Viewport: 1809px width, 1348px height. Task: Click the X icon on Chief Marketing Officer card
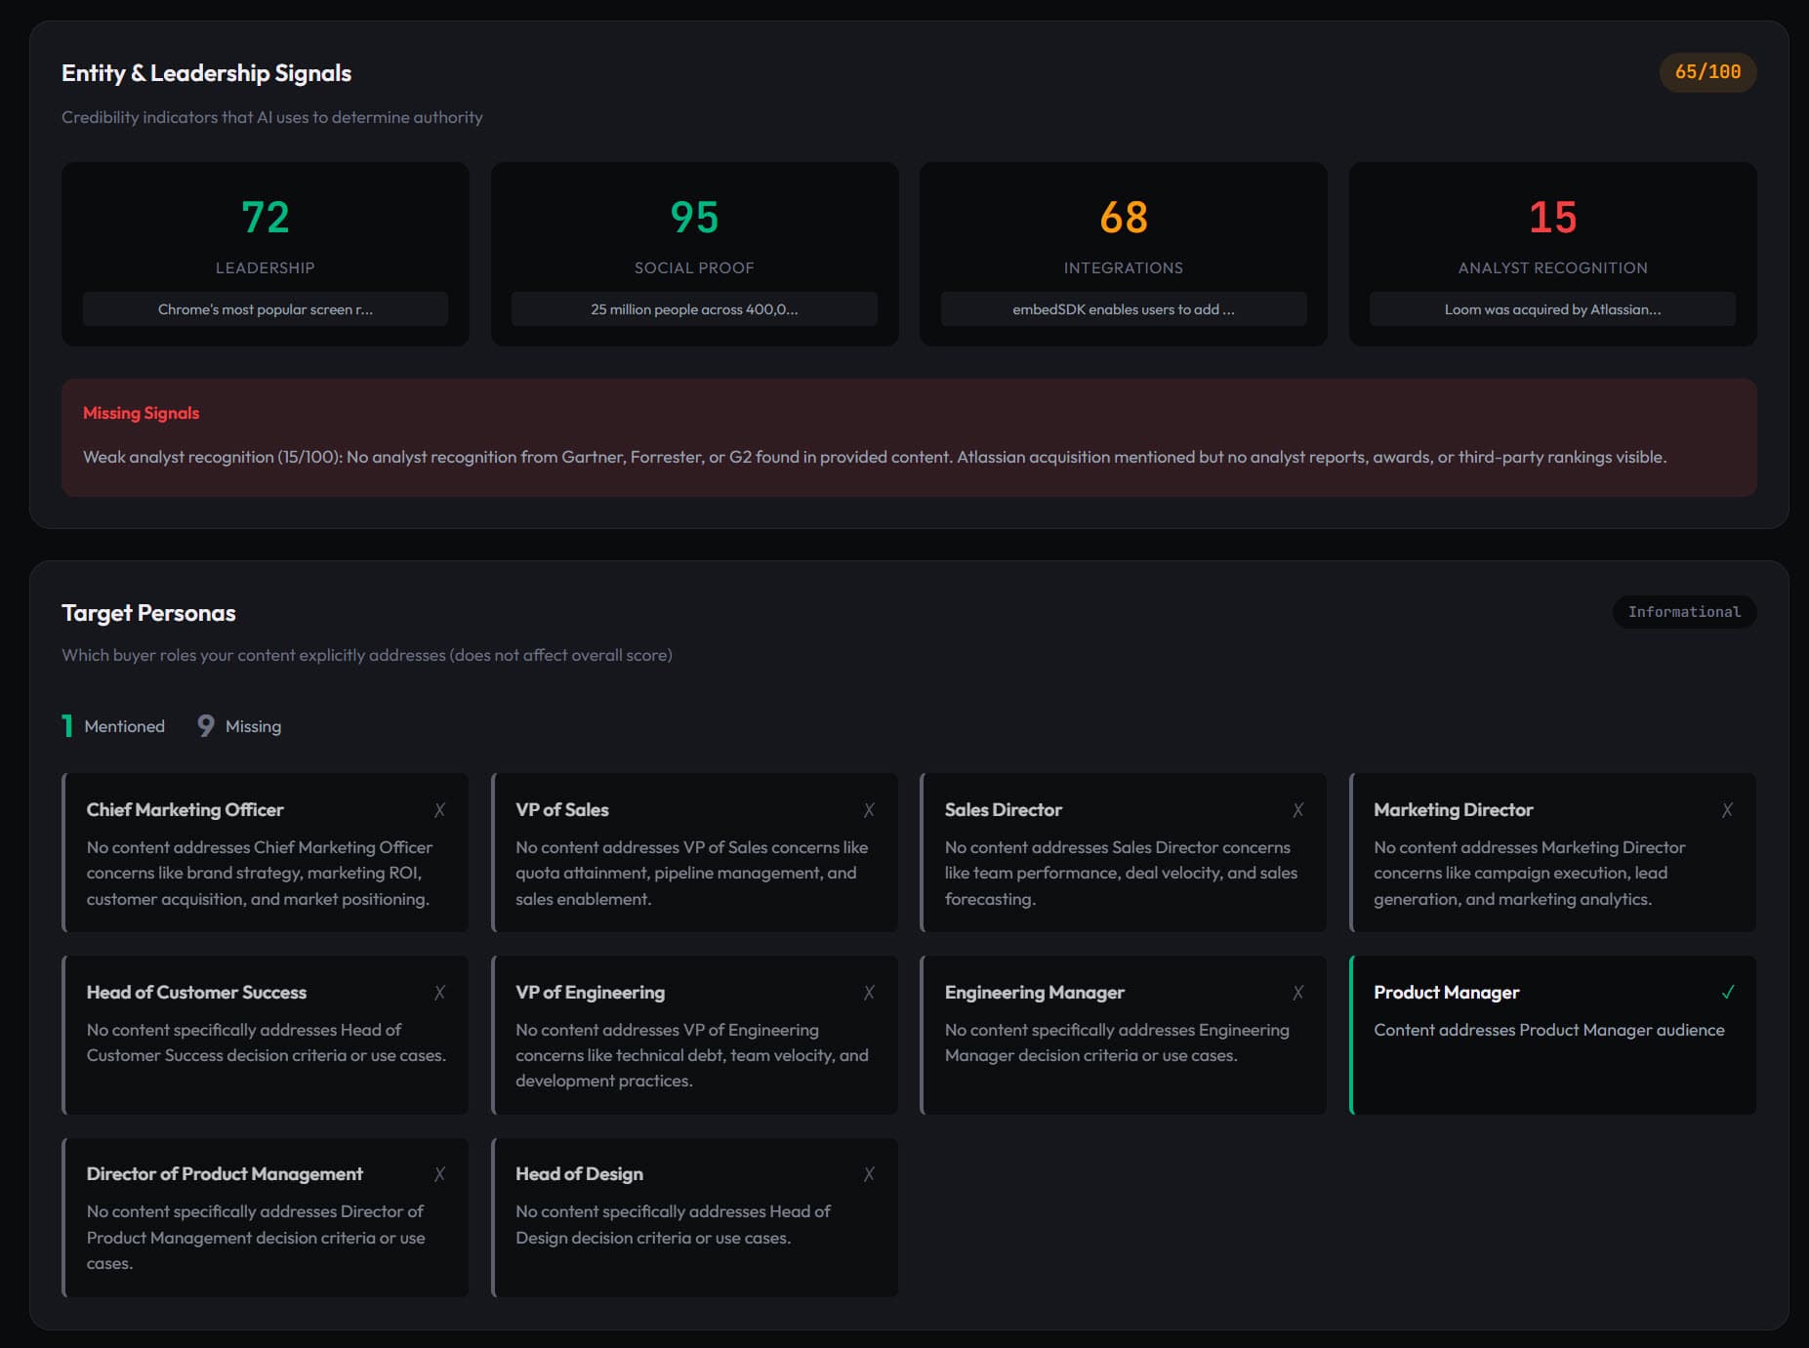439,810
